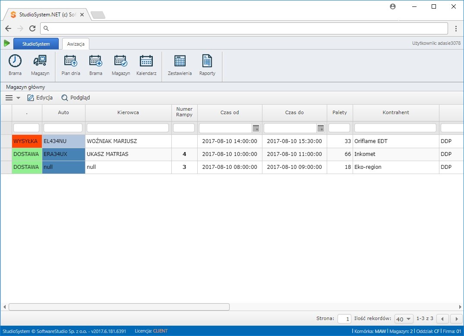Expand the menu dropdown arrow beside hamburger
This screenshot has width=464, height=336.
coord(19,98)
